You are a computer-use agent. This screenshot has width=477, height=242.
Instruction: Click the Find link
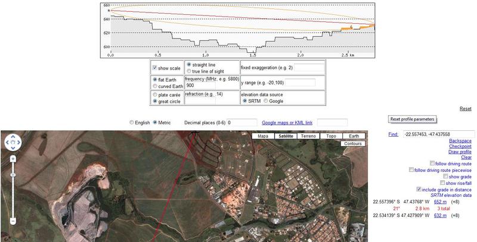coord(394,134)
